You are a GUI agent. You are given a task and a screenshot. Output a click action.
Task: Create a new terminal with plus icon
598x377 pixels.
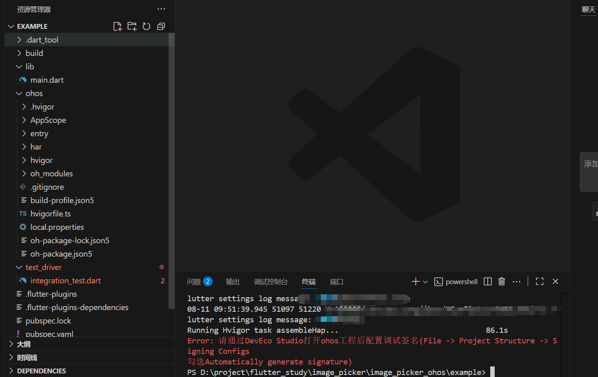point(416,281)
